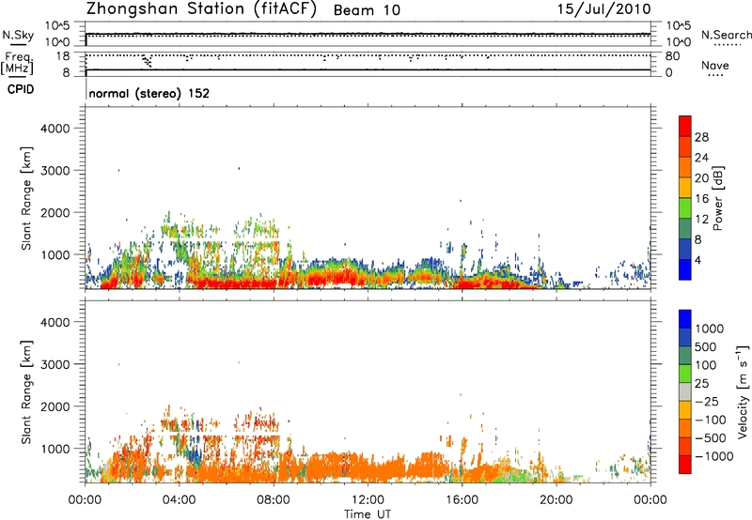Click the 'Nave' legend label
Image resolution: width=752 pixels, height=520 pixels.
coord(715,66)
